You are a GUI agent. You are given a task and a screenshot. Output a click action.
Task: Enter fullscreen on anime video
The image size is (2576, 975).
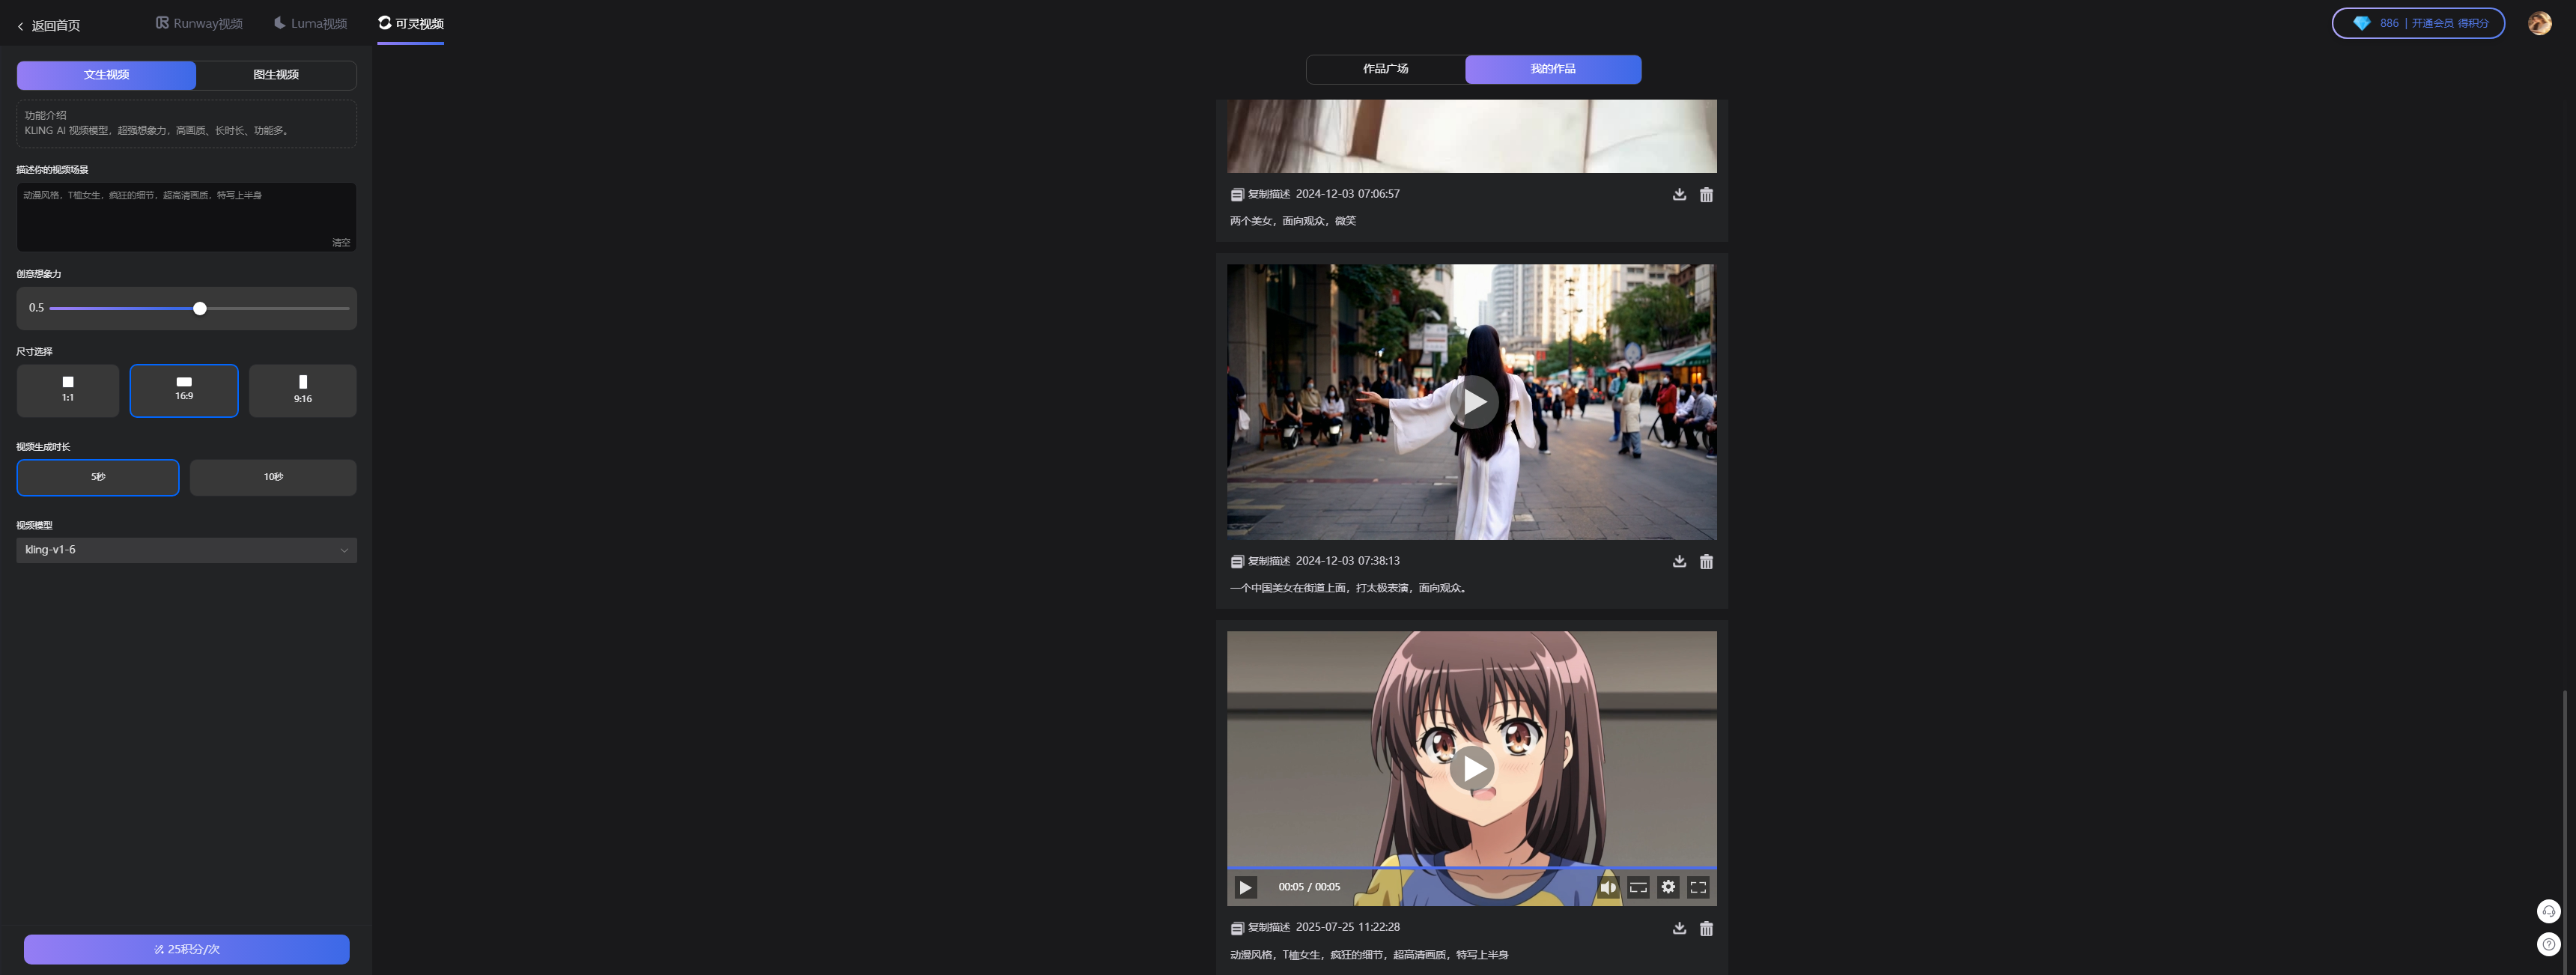tap(1698, 887)
